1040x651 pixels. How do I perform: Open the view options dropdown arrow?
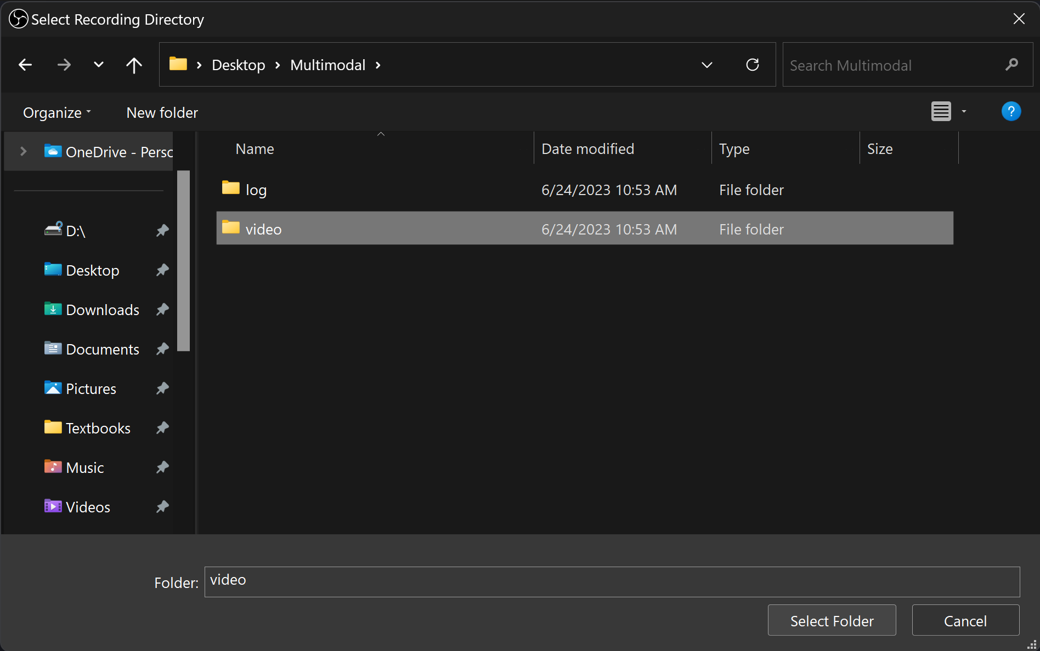click(964, 112)
